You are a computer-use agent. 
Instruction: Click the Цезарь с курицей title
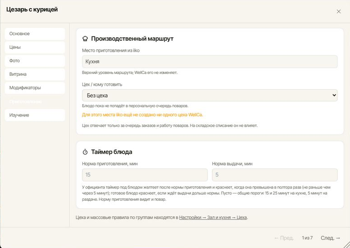click(x=32, y=9)
